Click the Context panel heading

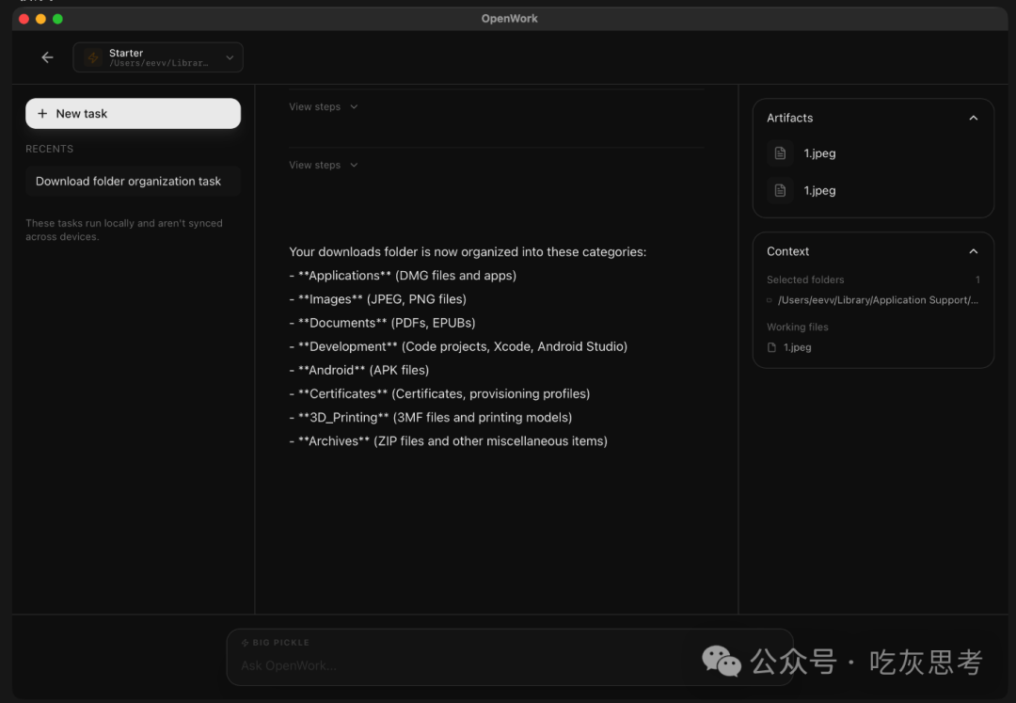pos(787,251)
